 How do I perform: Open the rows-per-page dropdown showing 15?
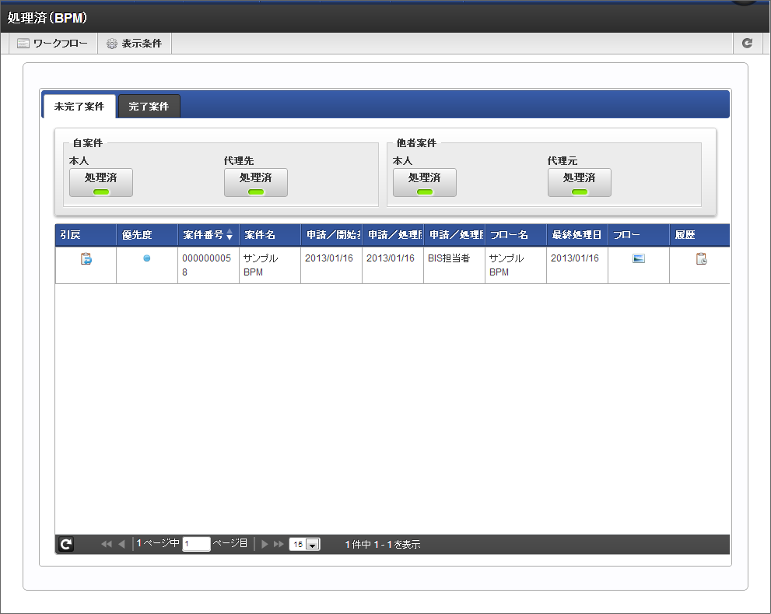(305, 545)
